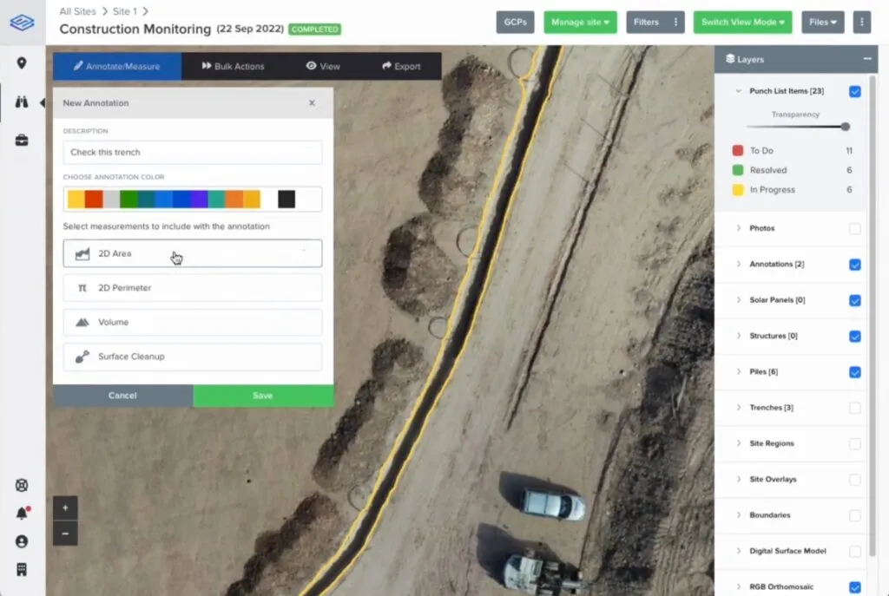Adjust the Transparency slider handle
This screenshot has height=596, width=889.
click(845, 127)
